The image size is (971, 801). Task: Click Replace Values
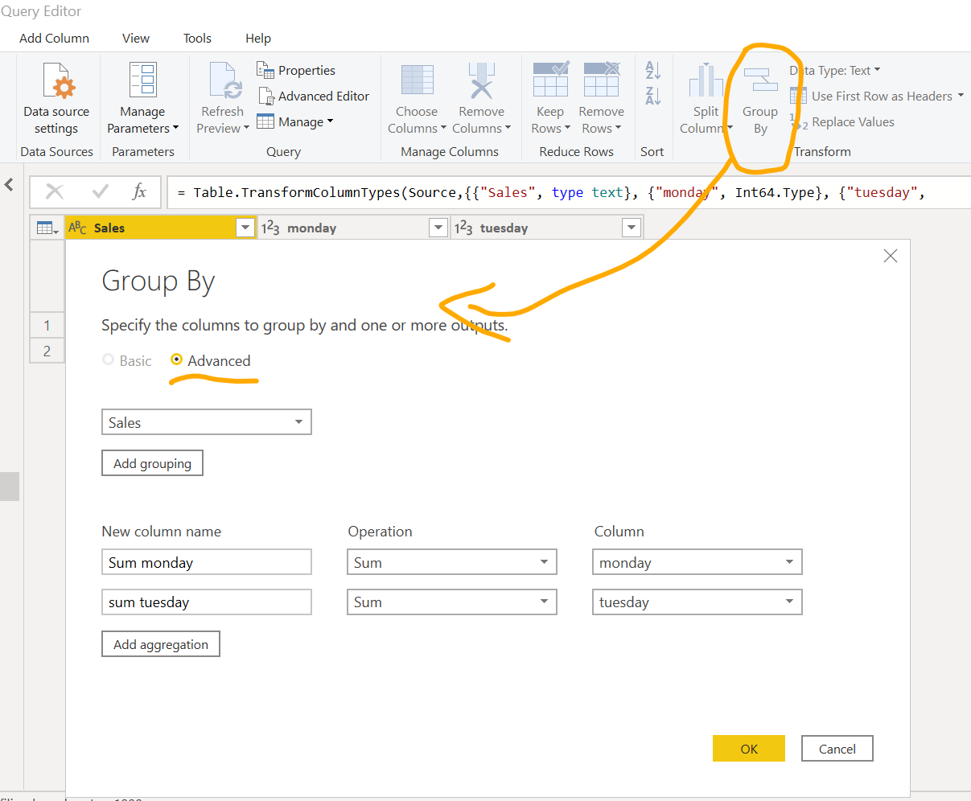842,121
